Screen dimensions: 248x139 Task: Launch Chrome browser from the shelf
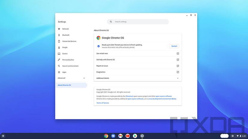pyautogui.click(x=106, y=136)
